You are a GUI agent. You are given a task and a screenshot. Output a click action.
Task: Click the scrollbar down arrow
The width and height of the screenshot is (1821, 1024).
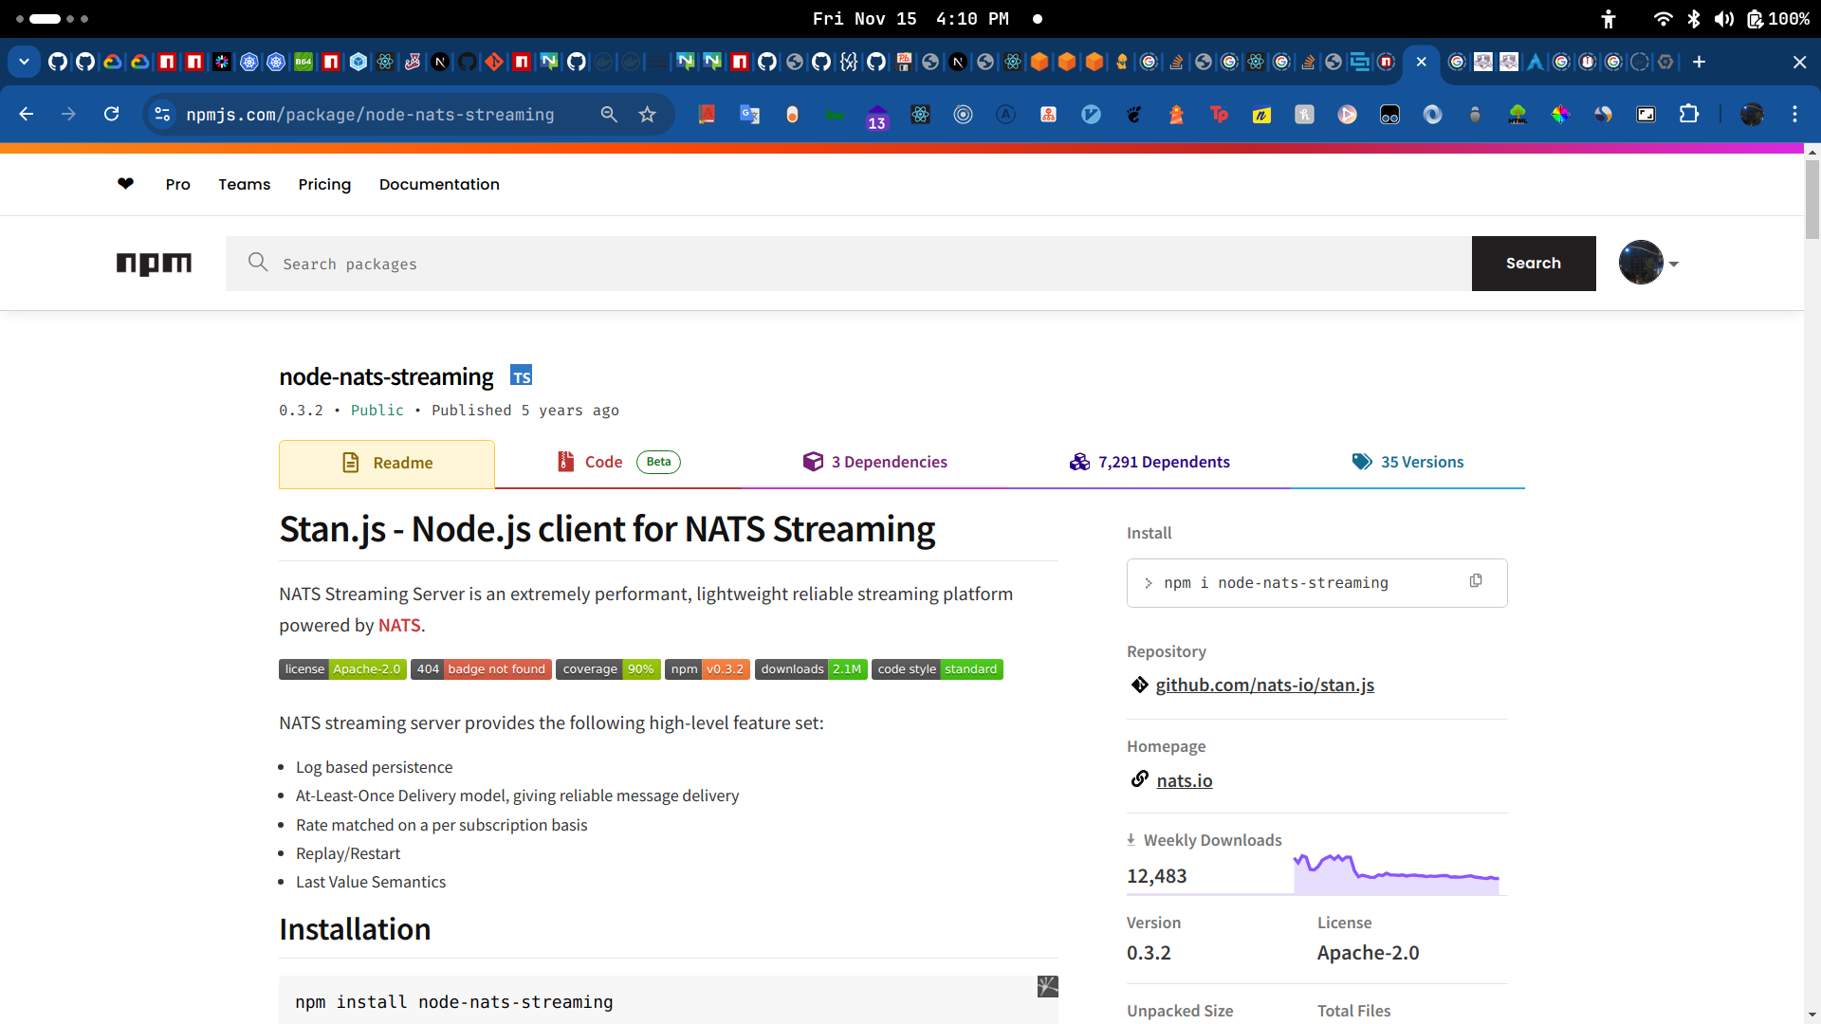(x=1812, y=1015)
